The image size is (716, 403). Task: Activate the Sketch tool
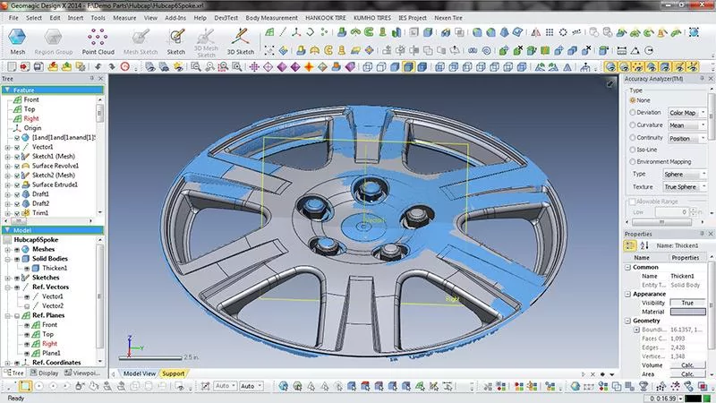click(x=175, y=40)
